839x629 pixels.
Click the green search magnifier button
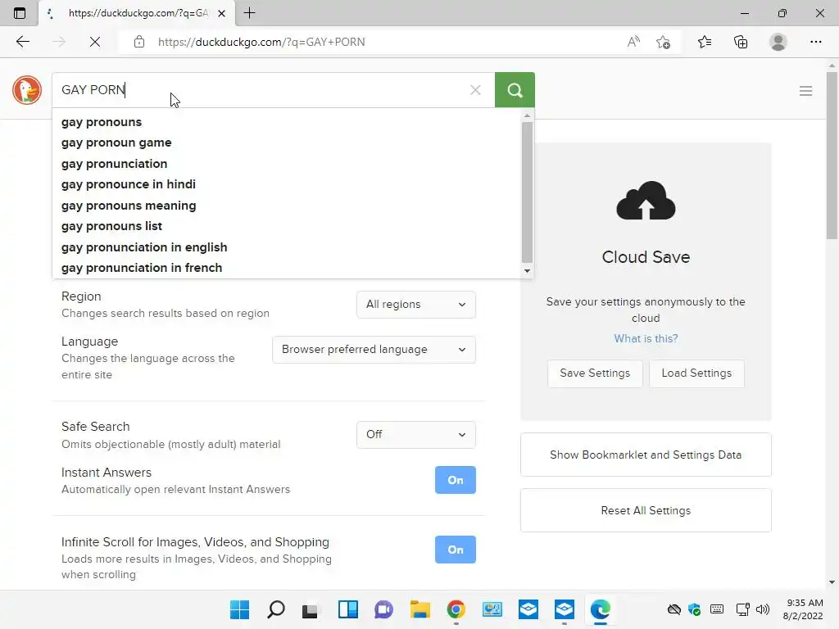[x=515, y=90]
